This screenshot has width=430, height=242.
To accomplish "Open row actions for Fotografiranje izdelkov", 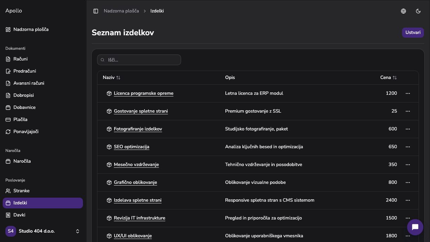I will [x=408, y=129].
